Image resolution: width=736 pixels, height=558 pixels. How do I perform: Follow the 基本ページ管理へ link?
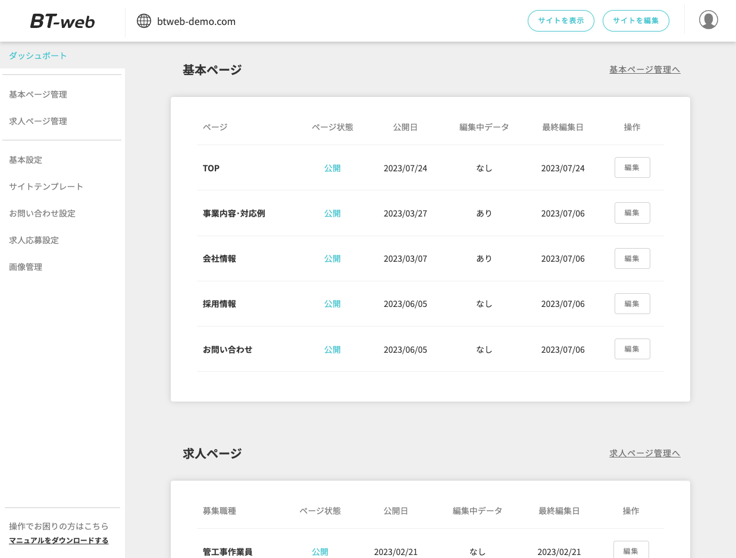[644, 70]
